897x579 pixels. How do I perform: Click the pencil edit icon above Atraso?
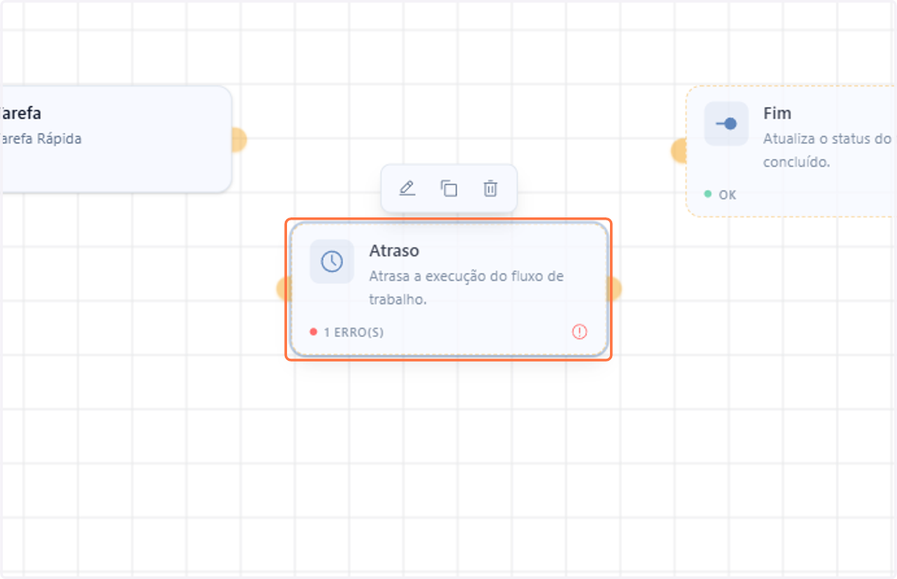pos(407,188)
